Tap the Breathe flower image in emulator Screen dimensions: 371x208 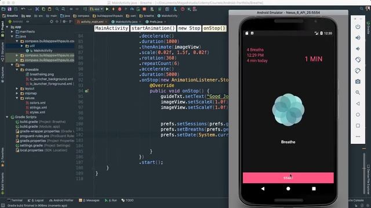[x=288, y=110]
